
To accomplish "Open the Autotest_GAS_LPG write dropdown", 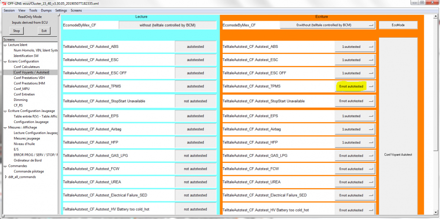I will (355, 155).
